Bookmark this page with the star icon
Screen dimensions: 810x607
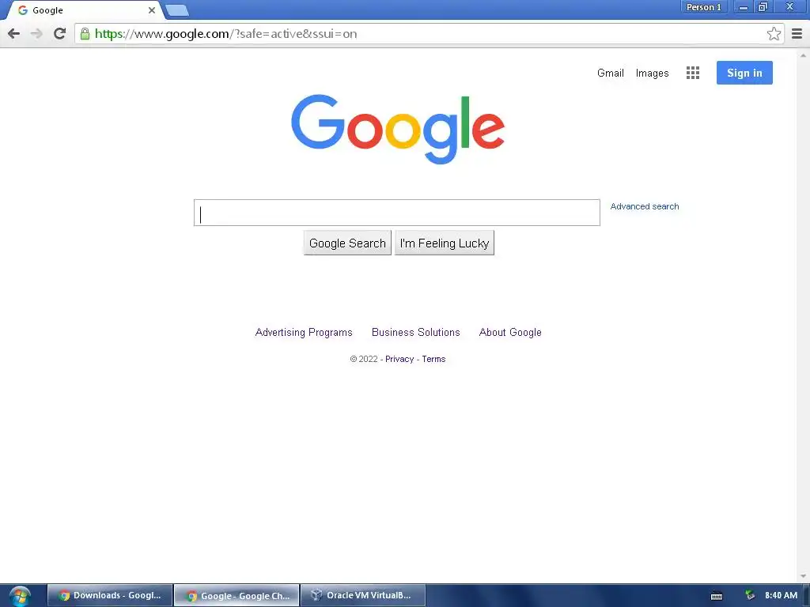(x=774, y=34)
